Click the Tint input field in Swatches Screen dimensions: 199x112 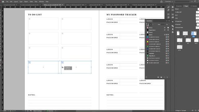click(x=163, y=24)
